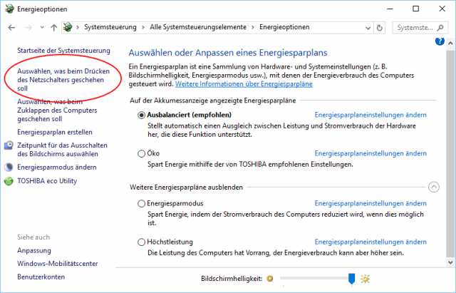The width and height of the screenshot is (456, 293).
Task: Click the Bildschirmhelligkeit brightness slider handle
Action: tap(351, 278)
